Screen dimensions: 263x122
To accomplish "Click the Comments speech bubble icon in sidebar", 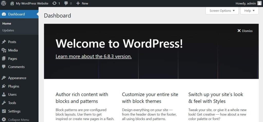I will pyautogui.click(x=4, y=67).
